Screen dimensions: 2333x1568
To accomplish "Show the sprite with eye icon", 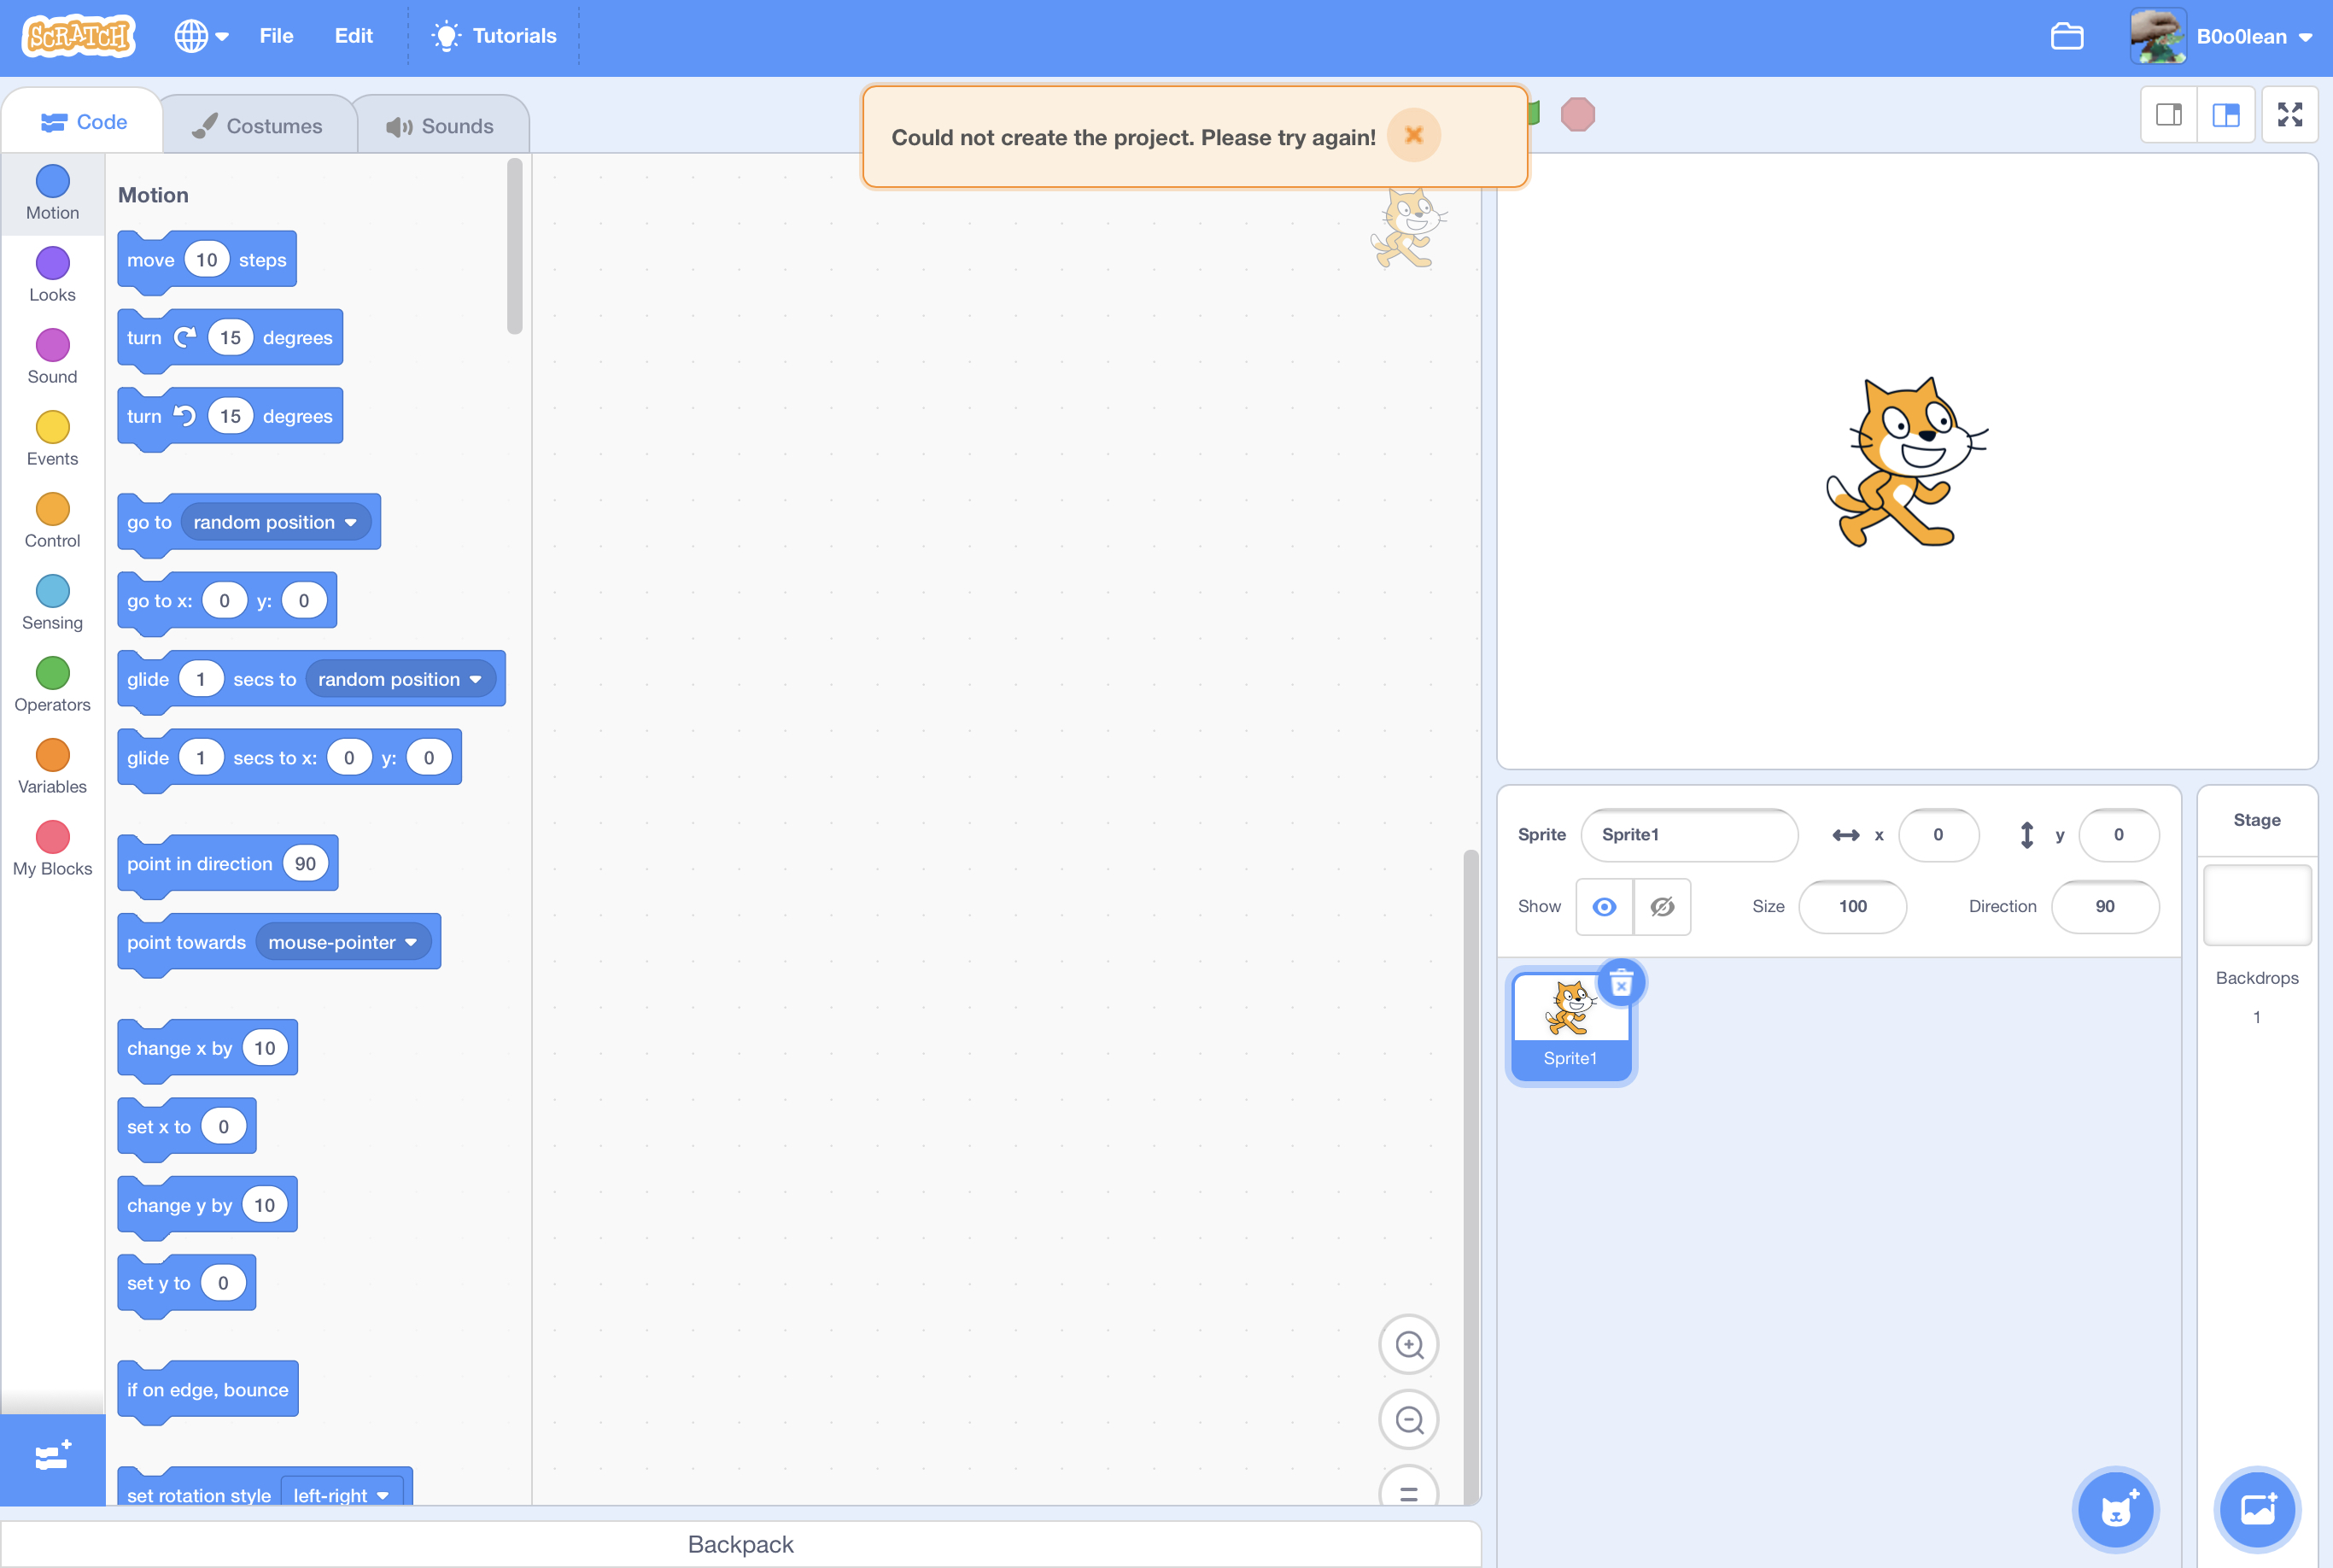I will pyautogui.click(x=1604, y=906).
